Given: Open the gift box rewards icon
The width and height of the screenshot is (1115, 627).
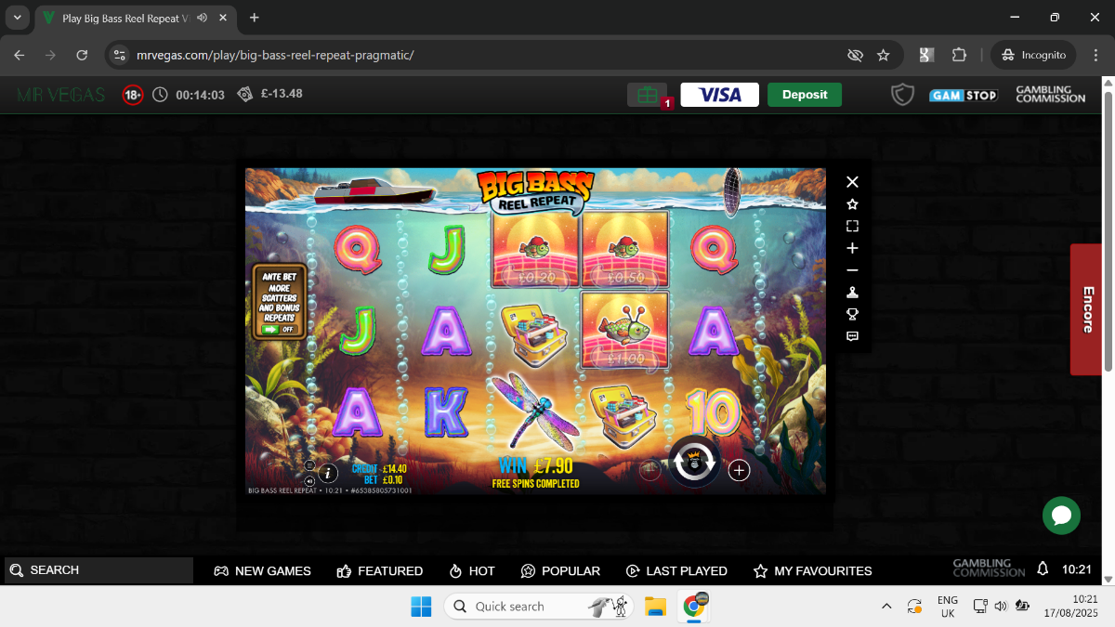Looking at the screenshot, I should (x=648, y=95).
